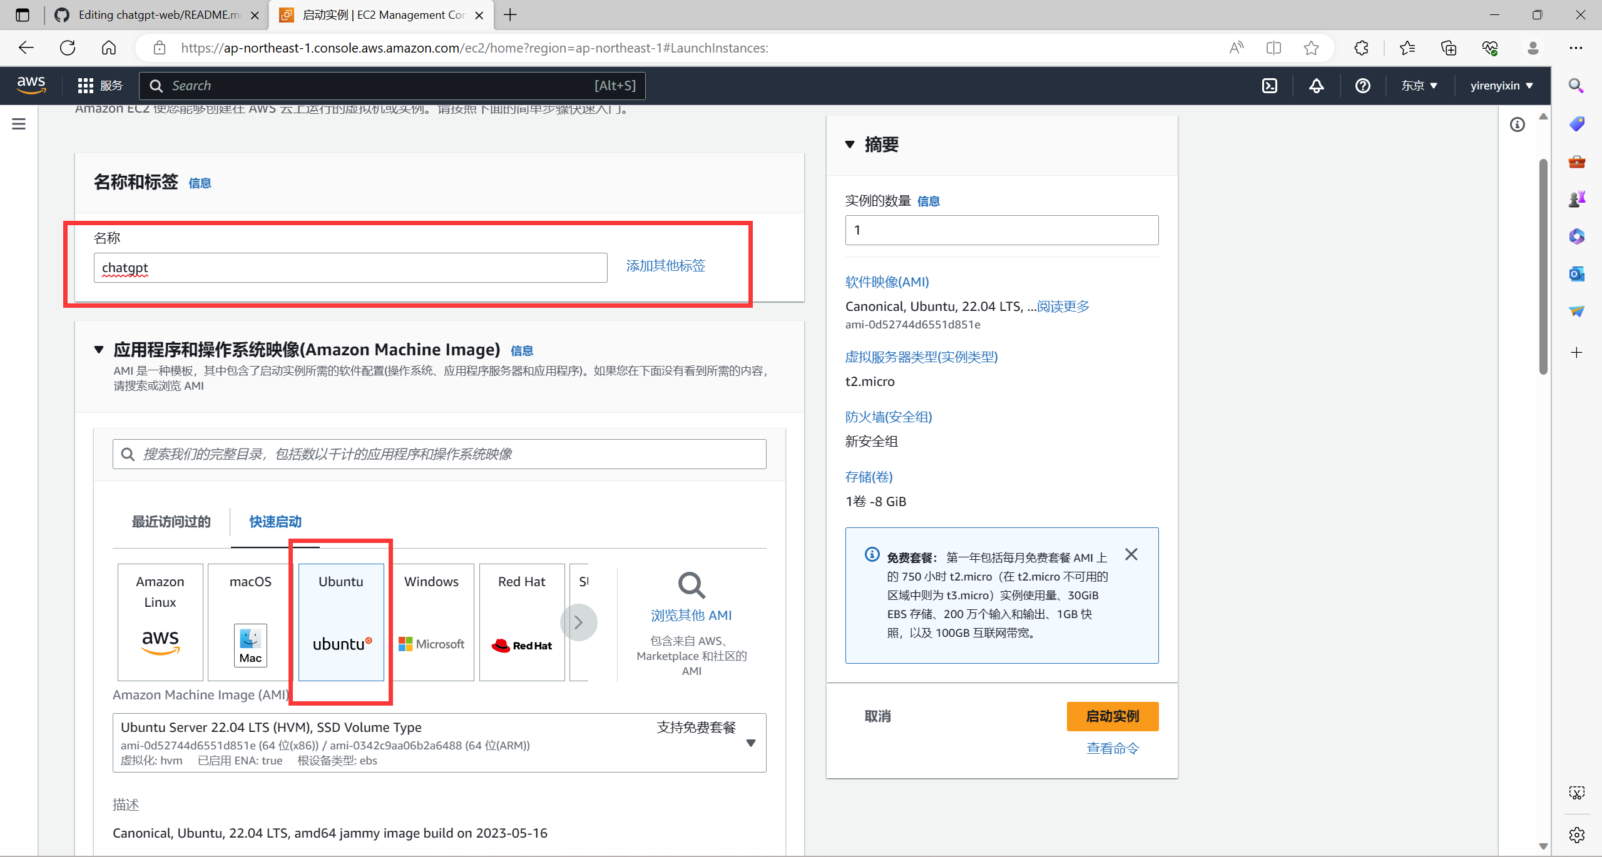Viewport: 1602px width, 857px height.
Task: Open the info panel circle icon
Action: (1517, 124)
